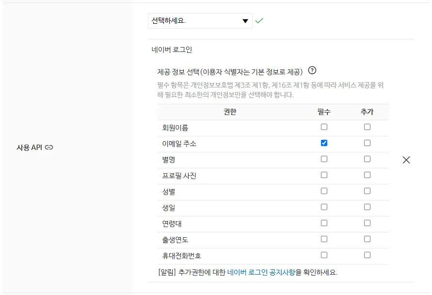Click the dropdown arrow of 선택하세요
This screenshot has width=432, height=295.
pyautogui.click(x=245, y=21)
